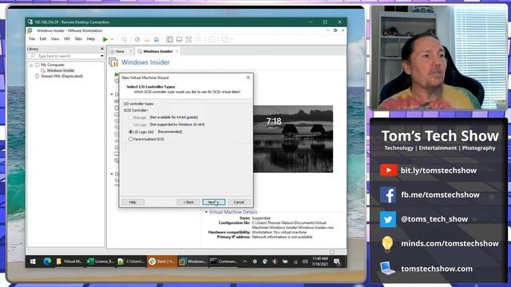The image size is (511, 287).
Task: Open the Tabs menu
Action: [x=78, y=39]
